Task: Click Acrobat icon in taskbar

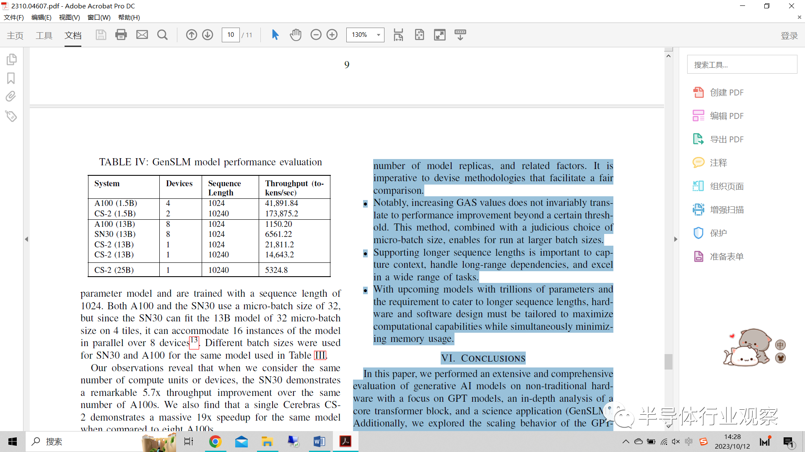Action: pyautogui.click(x=345, y=442)
